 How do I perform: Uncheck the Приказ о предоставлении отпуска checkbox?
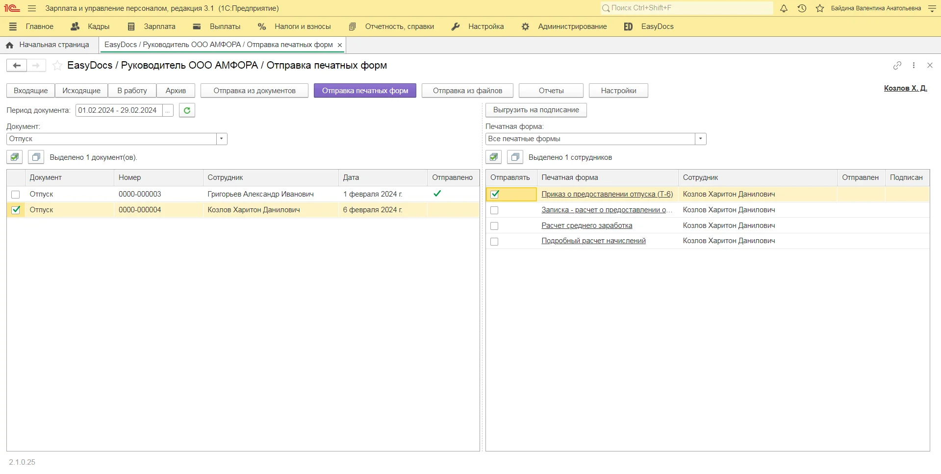point(495,194)
